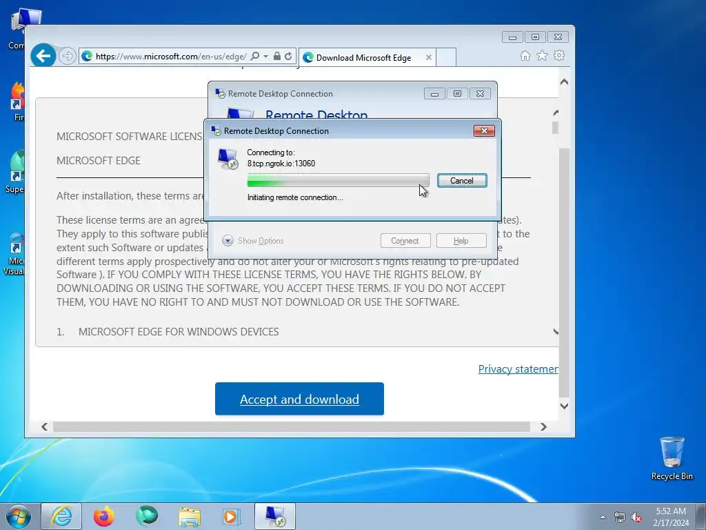Close the connecting progress dialog
The image size is (706, 530).
point(484,130)
